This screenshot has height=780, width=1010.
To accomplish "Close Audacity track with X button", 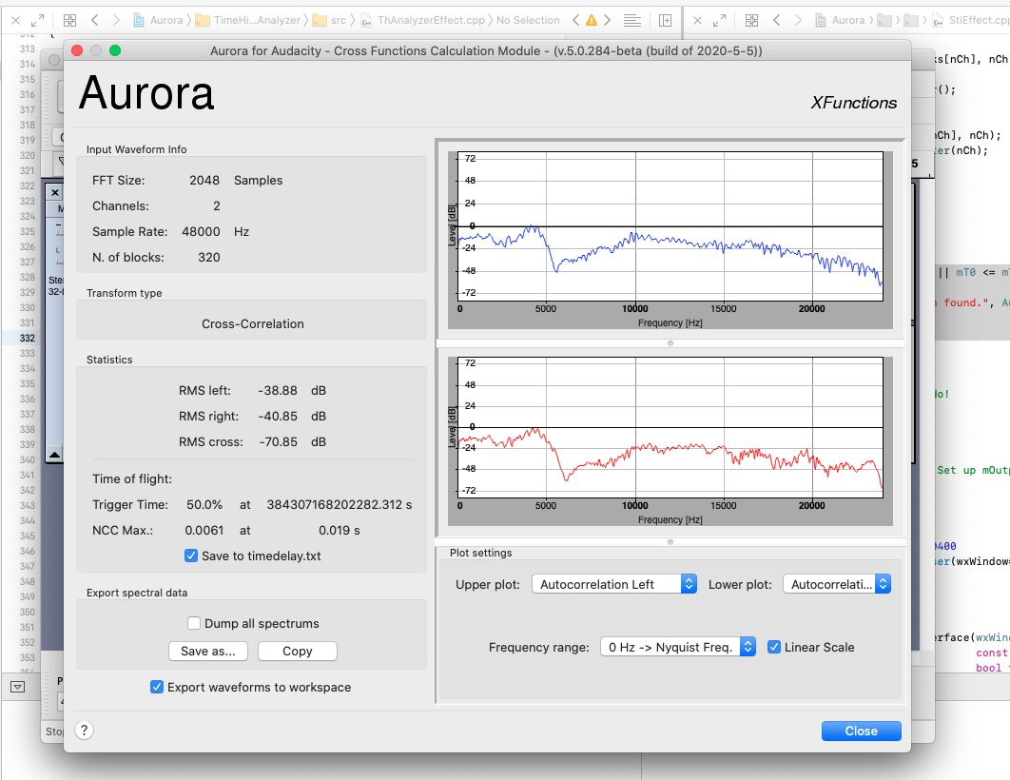I will click(55, 192).
